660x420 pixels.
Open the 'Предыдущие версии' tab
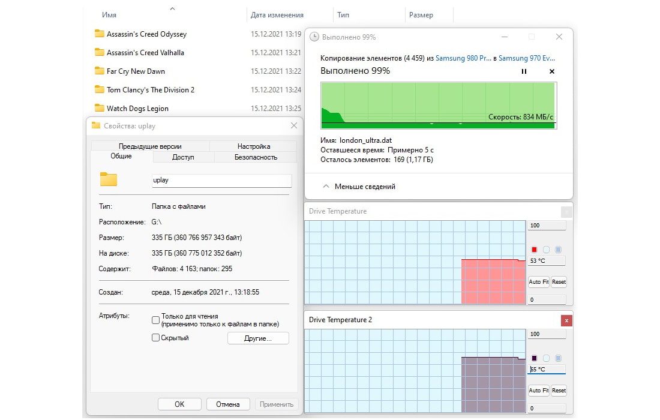[150, 146]
